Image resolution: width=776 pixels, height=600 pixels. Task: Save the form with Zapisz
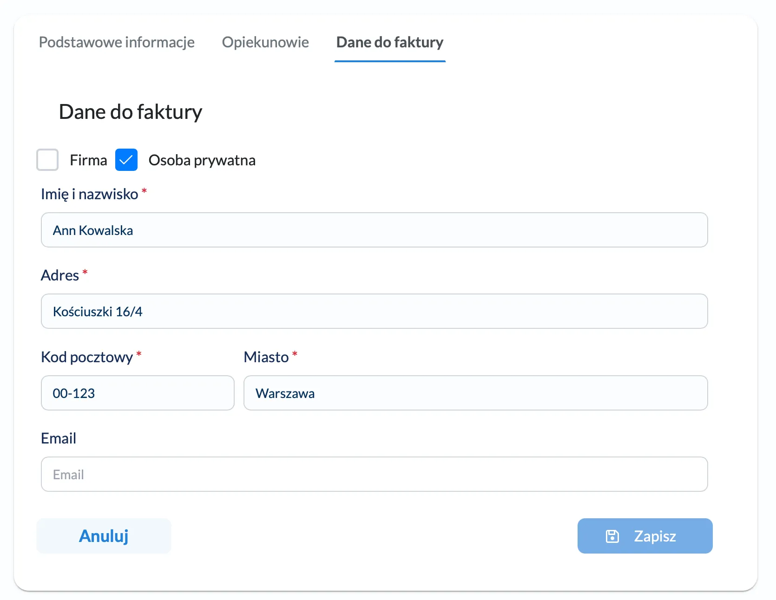644,536
